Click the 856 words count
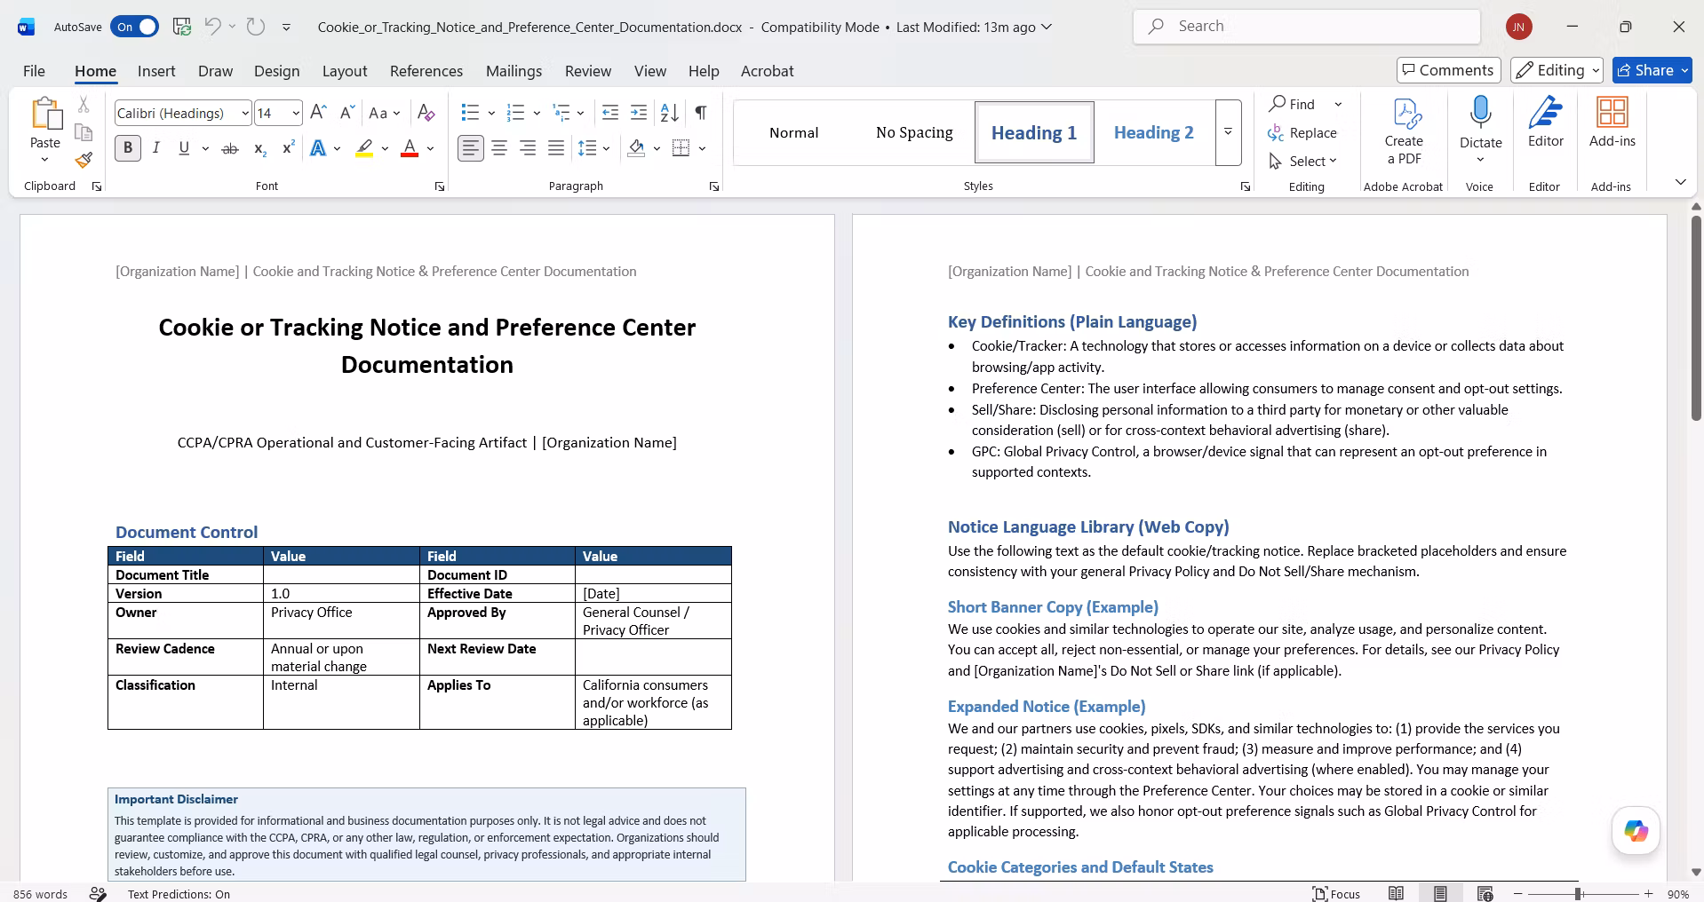The width and height of the screenshot is (1704, 902). tap(40, 894)
